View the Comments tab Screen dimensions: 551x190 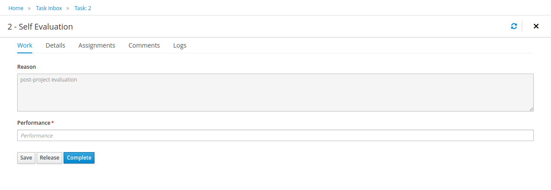(x=144, y=45)
